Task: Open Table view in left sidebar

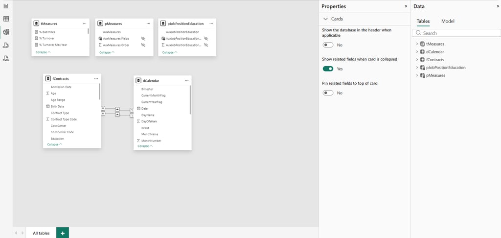Action: [6, 19]
